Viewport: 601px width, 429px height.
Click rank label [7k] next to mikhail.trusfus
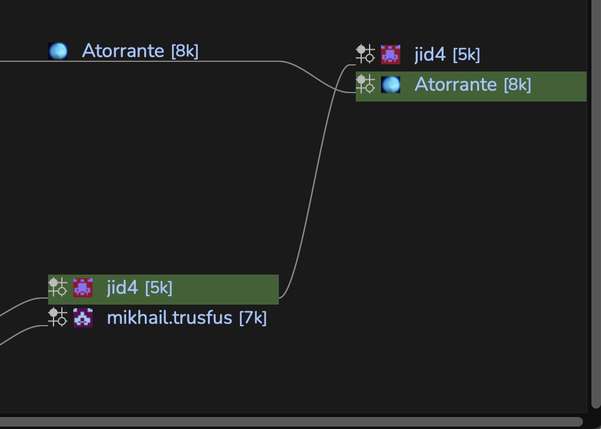click(x=252, y=318)
